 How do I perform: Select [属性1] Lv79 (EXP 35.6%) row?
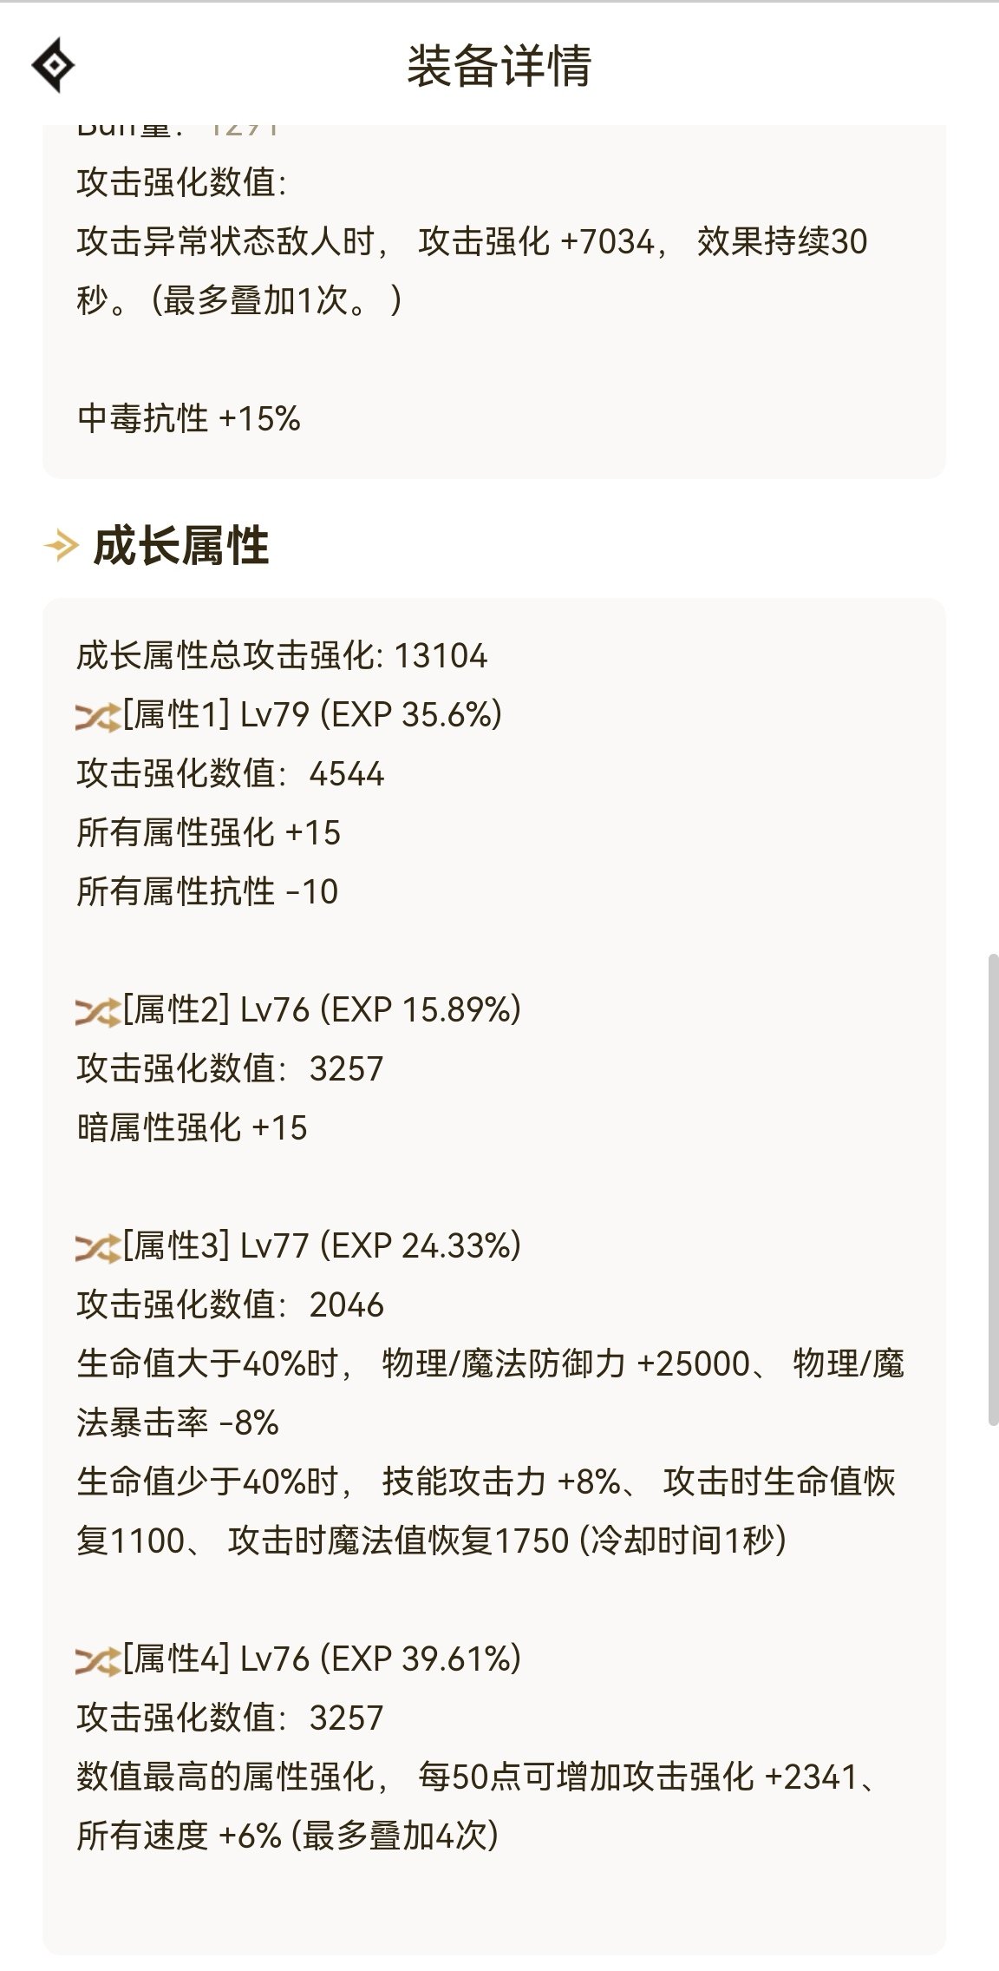289,715
